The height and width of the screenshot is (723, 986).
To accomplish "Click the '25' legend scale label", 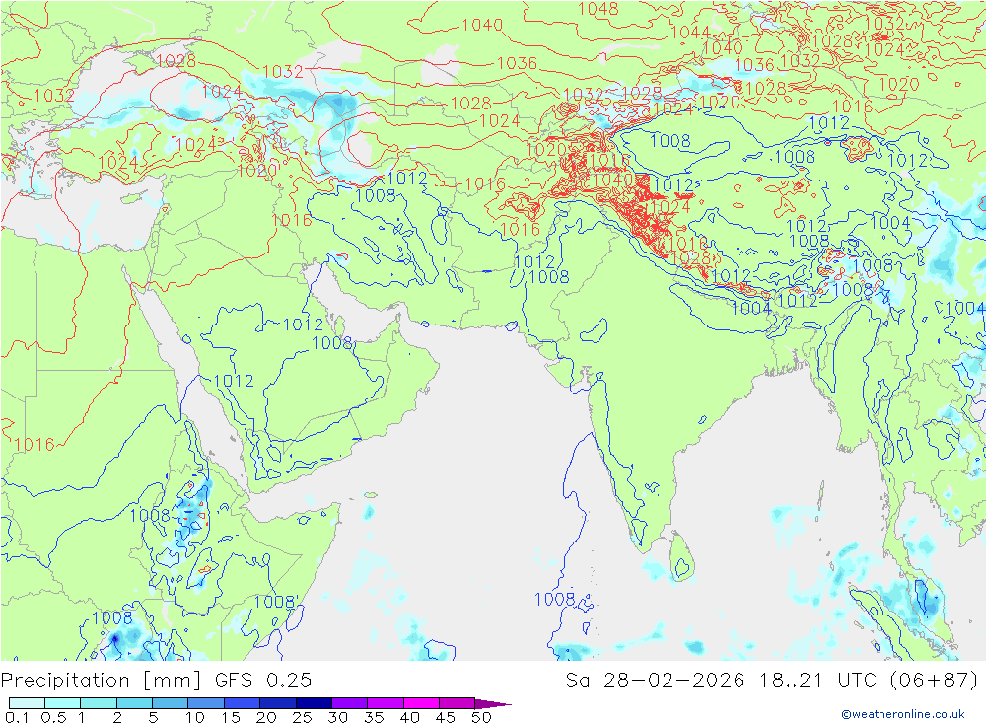I will click(x=303, y=717).
